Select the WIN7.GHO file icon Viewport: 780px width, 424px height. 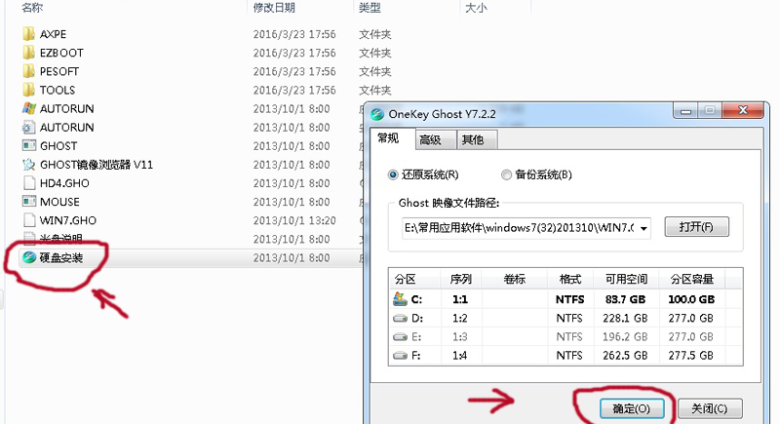point(29,220)
